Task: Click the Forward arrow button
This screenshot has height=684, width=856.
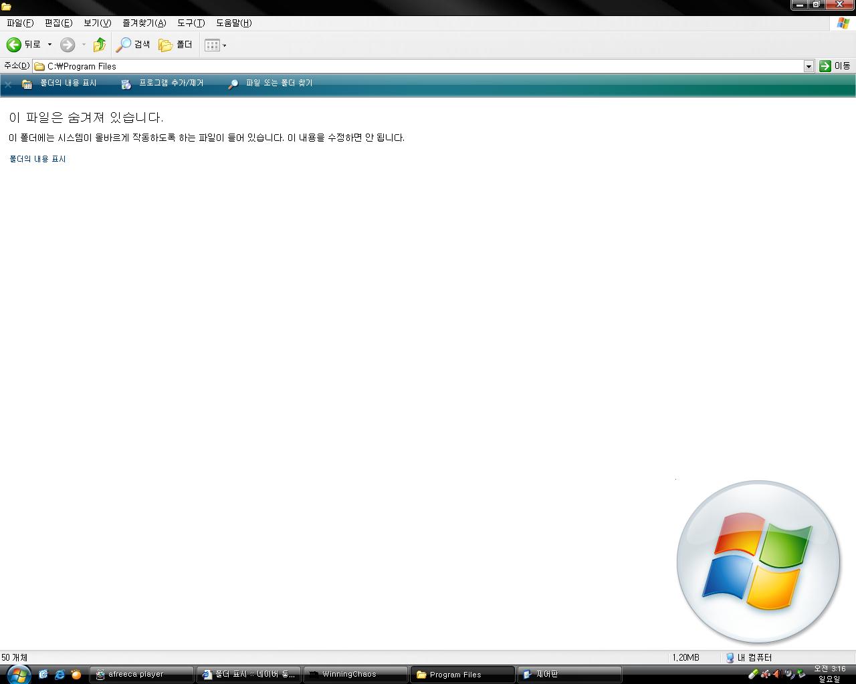Action: click(x=68, y=45)
